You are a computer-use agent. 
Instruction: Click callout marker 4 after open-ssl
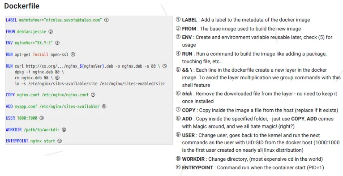pyautogui.click(x=73, y=54)
